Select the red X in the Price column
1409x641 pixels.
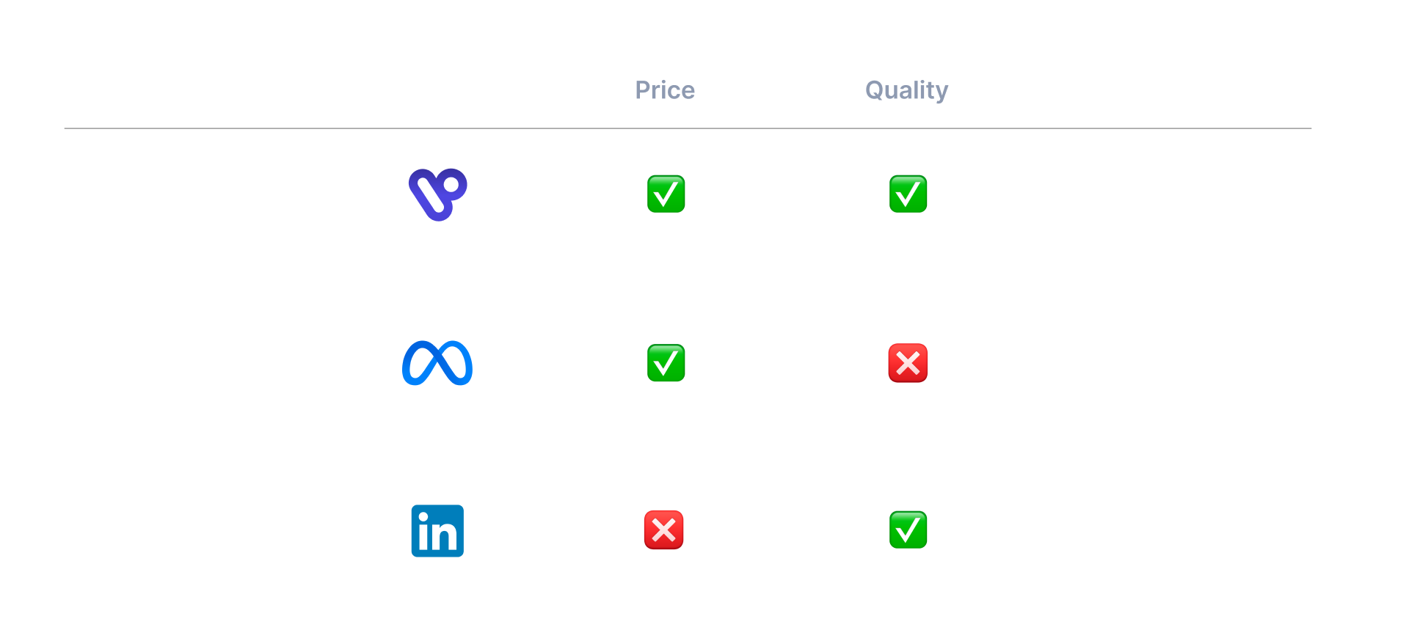[664, 530]
